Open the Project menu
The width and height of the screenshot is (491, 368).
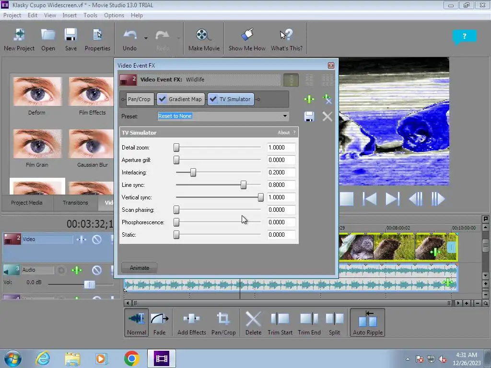click(x=12, y=15)
